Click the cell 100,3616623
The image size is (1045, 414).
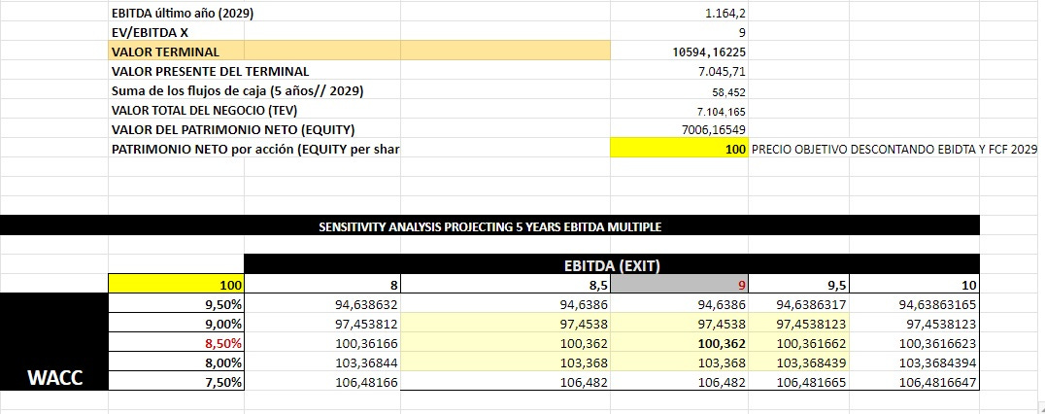(x=914, y=343)
